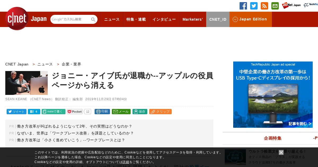This screenshot has width=318, height=167.
Task: Click the article headline ジョニー・アイブ氏が退職か
Action: pos(132,80)
